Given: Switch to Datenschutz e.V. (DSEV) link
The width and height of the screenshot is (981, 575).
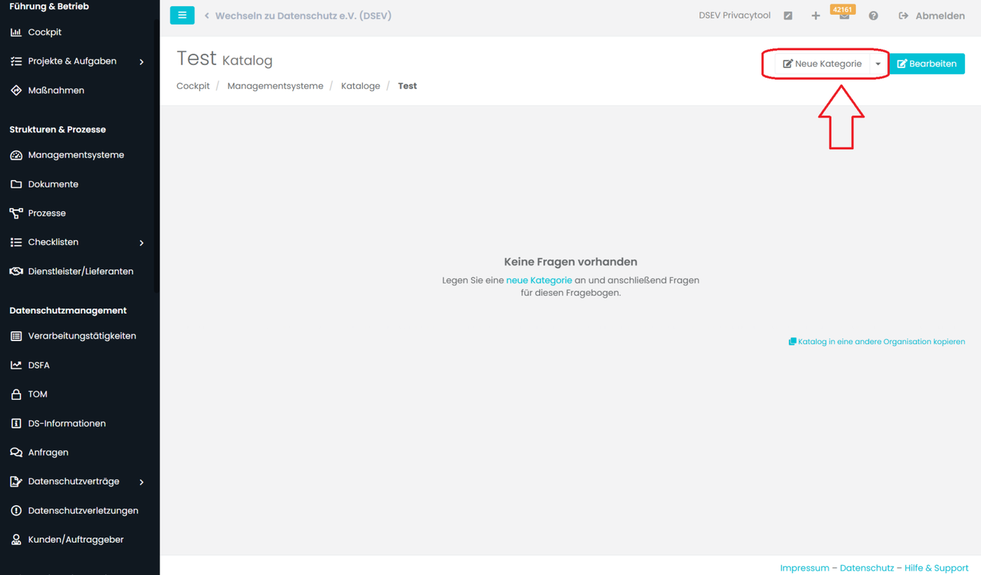Looking at the screenshot, I should click(x=298, y=15).
